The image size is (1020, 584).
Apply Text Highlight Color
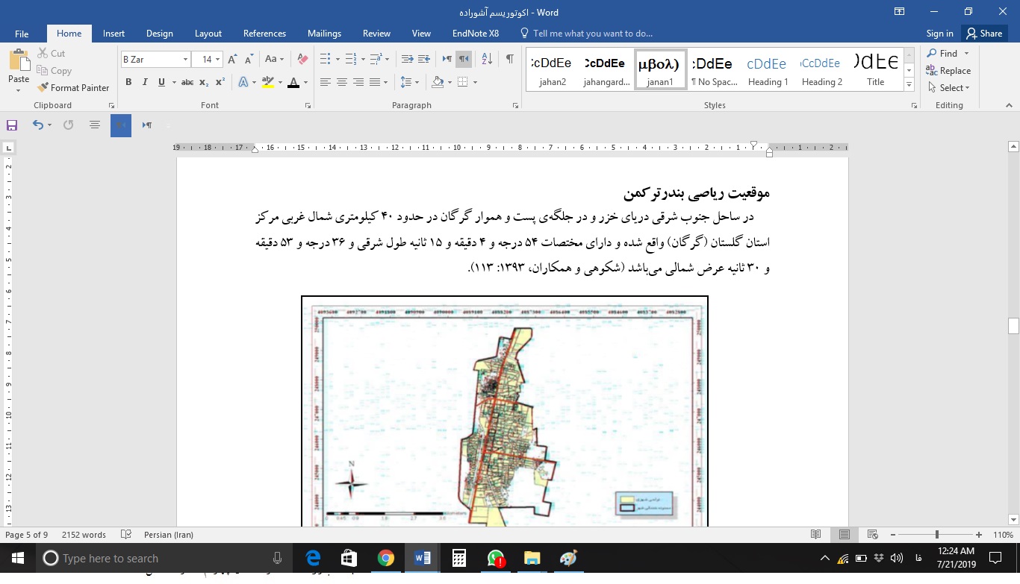pos(267,82)
